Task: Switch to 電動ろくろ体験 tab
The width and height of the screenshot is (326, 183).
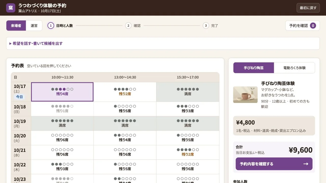Action: pyautogui.click(x=294, y=68)
